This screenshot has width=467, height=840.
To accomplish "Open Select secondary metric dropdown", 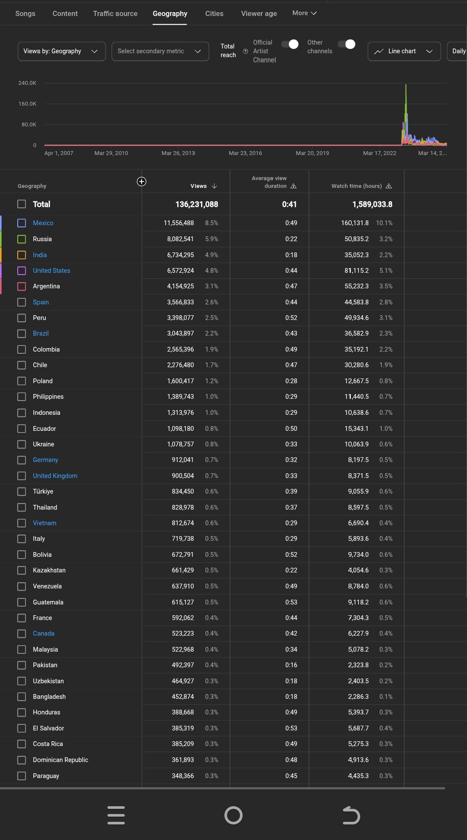I will tap(160, 51).
